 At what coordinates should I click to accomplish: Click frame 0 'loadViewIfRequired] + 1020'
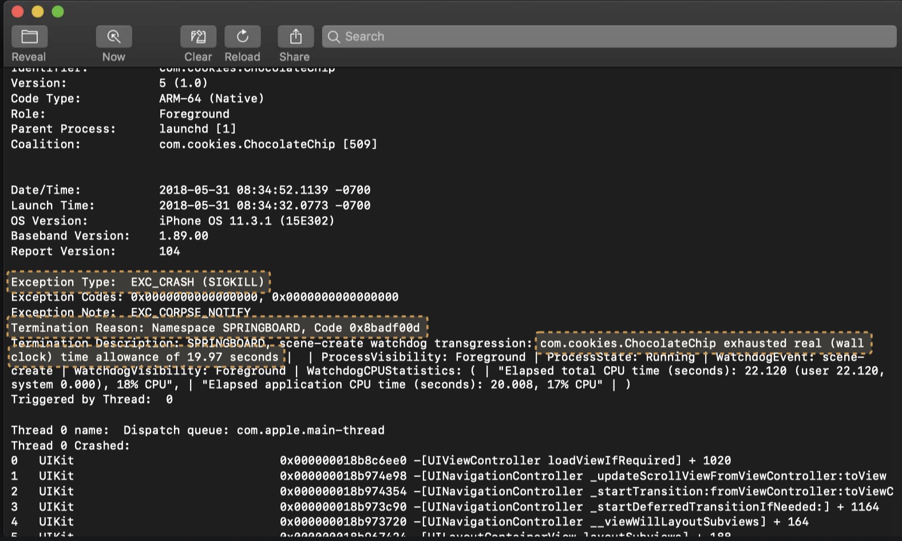[639, 460]
